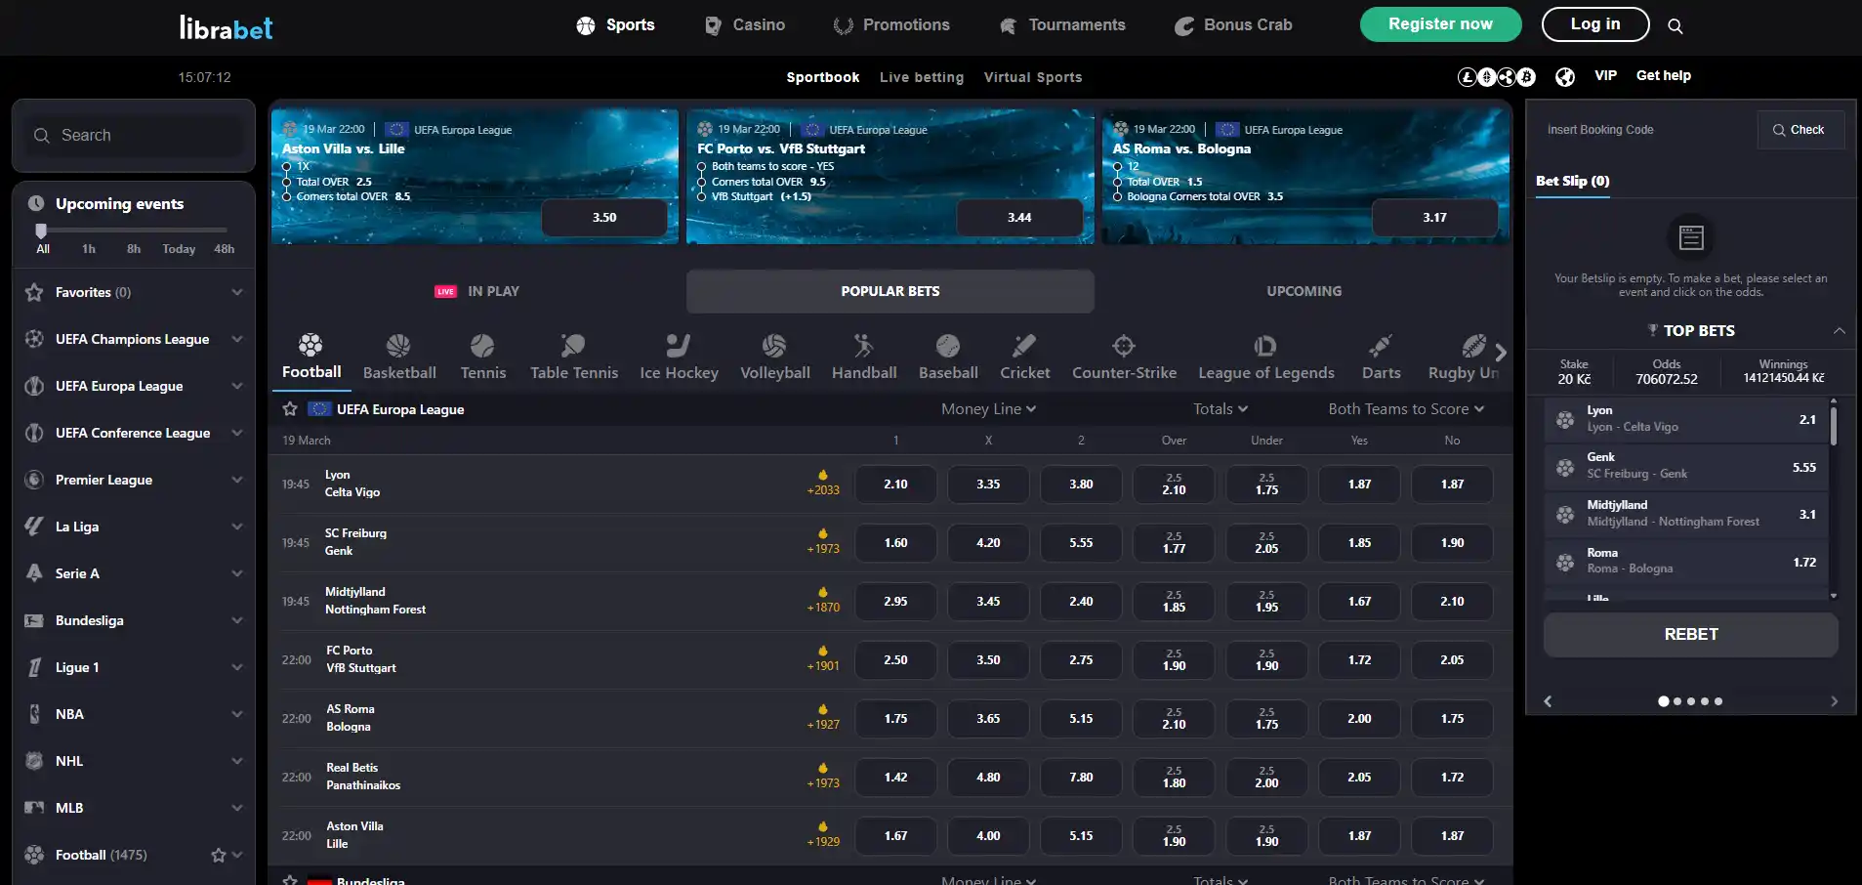Viewport: 1862px width, 885px height.
Task: Open the Tournaments menu
Action: point(1062,25)
